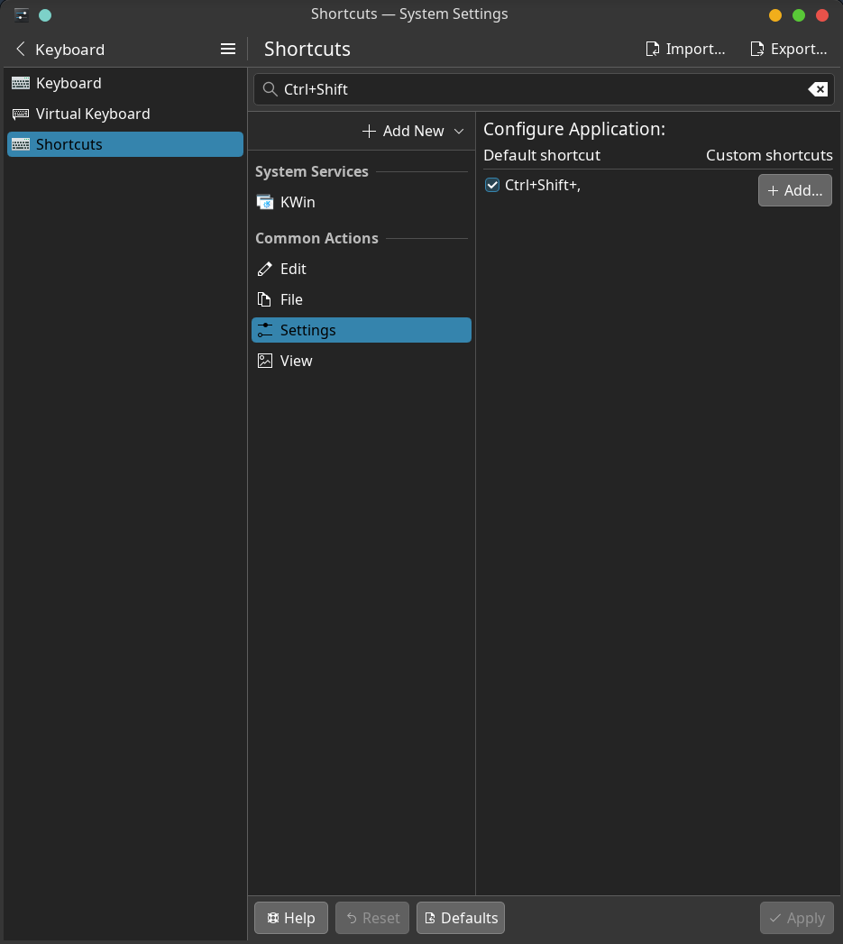Click the System Settings app icon in titlebar
Screen dimensions: 843x944
click(22, 14)
